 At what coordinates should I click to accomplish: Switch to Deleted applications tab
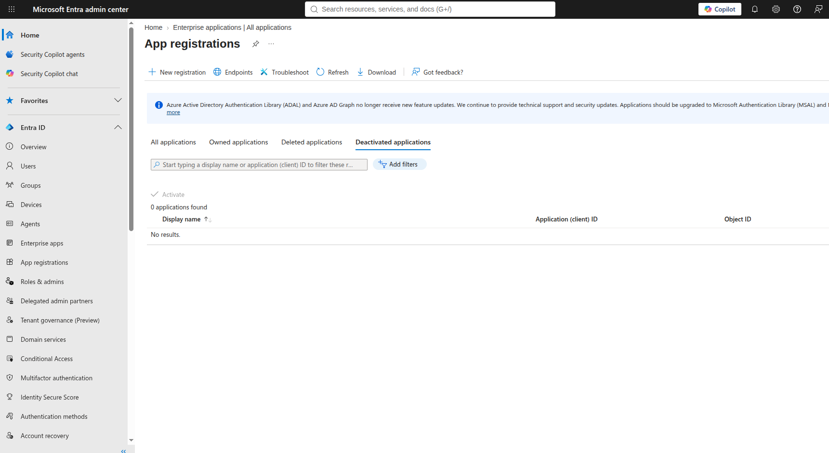pyautogui.click(x=312, y=142)
